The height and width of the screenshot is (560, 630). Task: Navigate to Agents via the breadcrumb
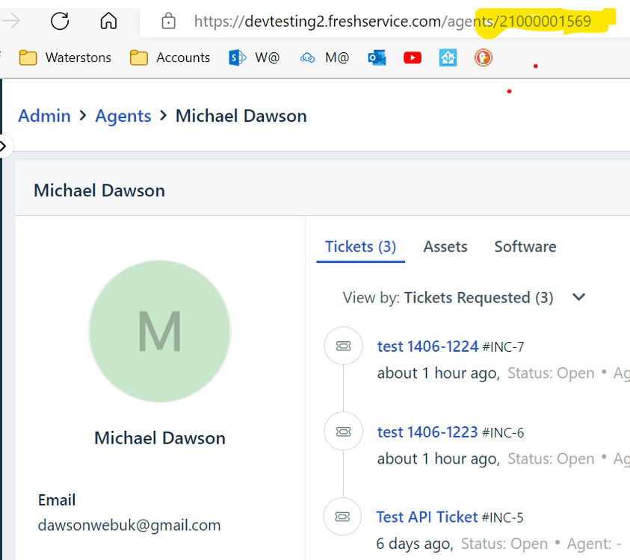[x=123, y=116]
